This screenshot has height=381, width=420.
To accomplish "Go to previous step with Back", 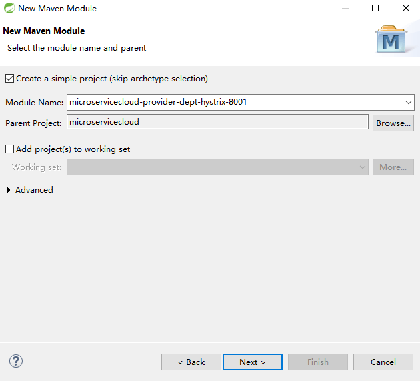I will click(x=191, y=362).
